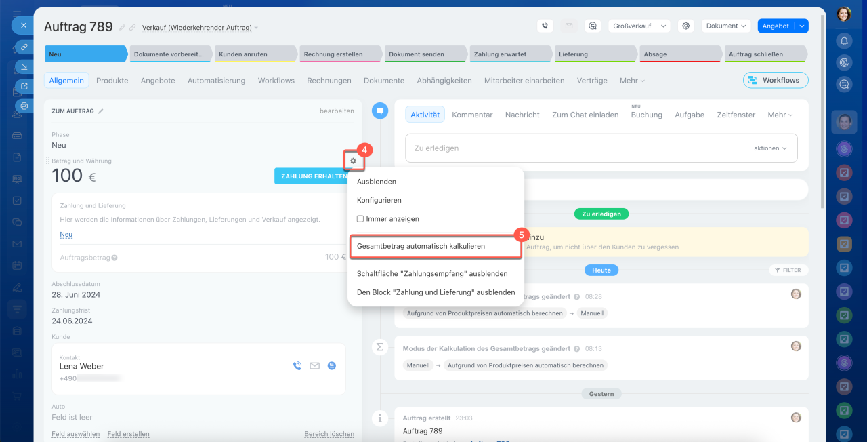Click the phone call icon in header
The width and height of the screenshot is (867, 442).
[545, 26]
